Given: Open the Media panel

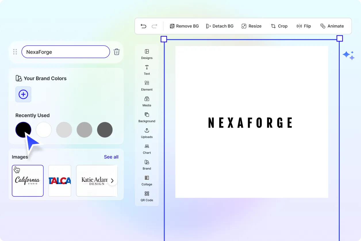Looking at the screenshot, I should pyautogui.click(x=147, y=101).
